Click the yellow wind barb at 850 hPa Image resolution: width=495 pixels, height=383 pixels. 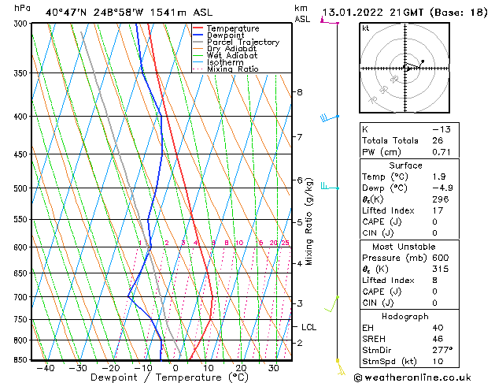(340, 366)
